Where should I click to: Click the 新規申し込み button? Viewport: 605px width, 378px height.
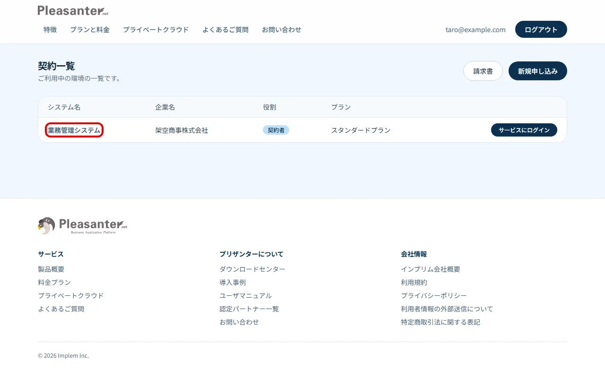(538, 71)
